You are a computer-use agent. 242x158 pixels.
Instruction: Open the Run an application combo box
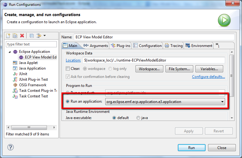point(165,101)
